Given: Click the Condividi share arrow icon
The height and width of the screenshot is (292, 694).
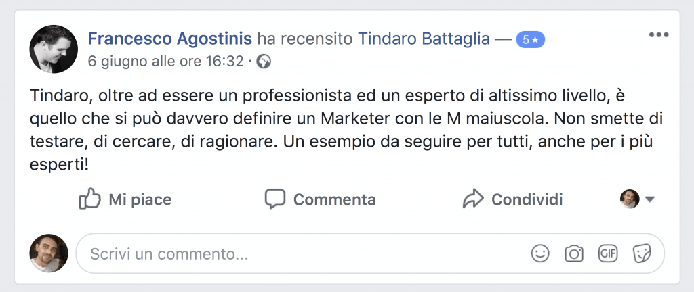Looking at the screenshot, I should pyautogui.click(x=473, y=199).
